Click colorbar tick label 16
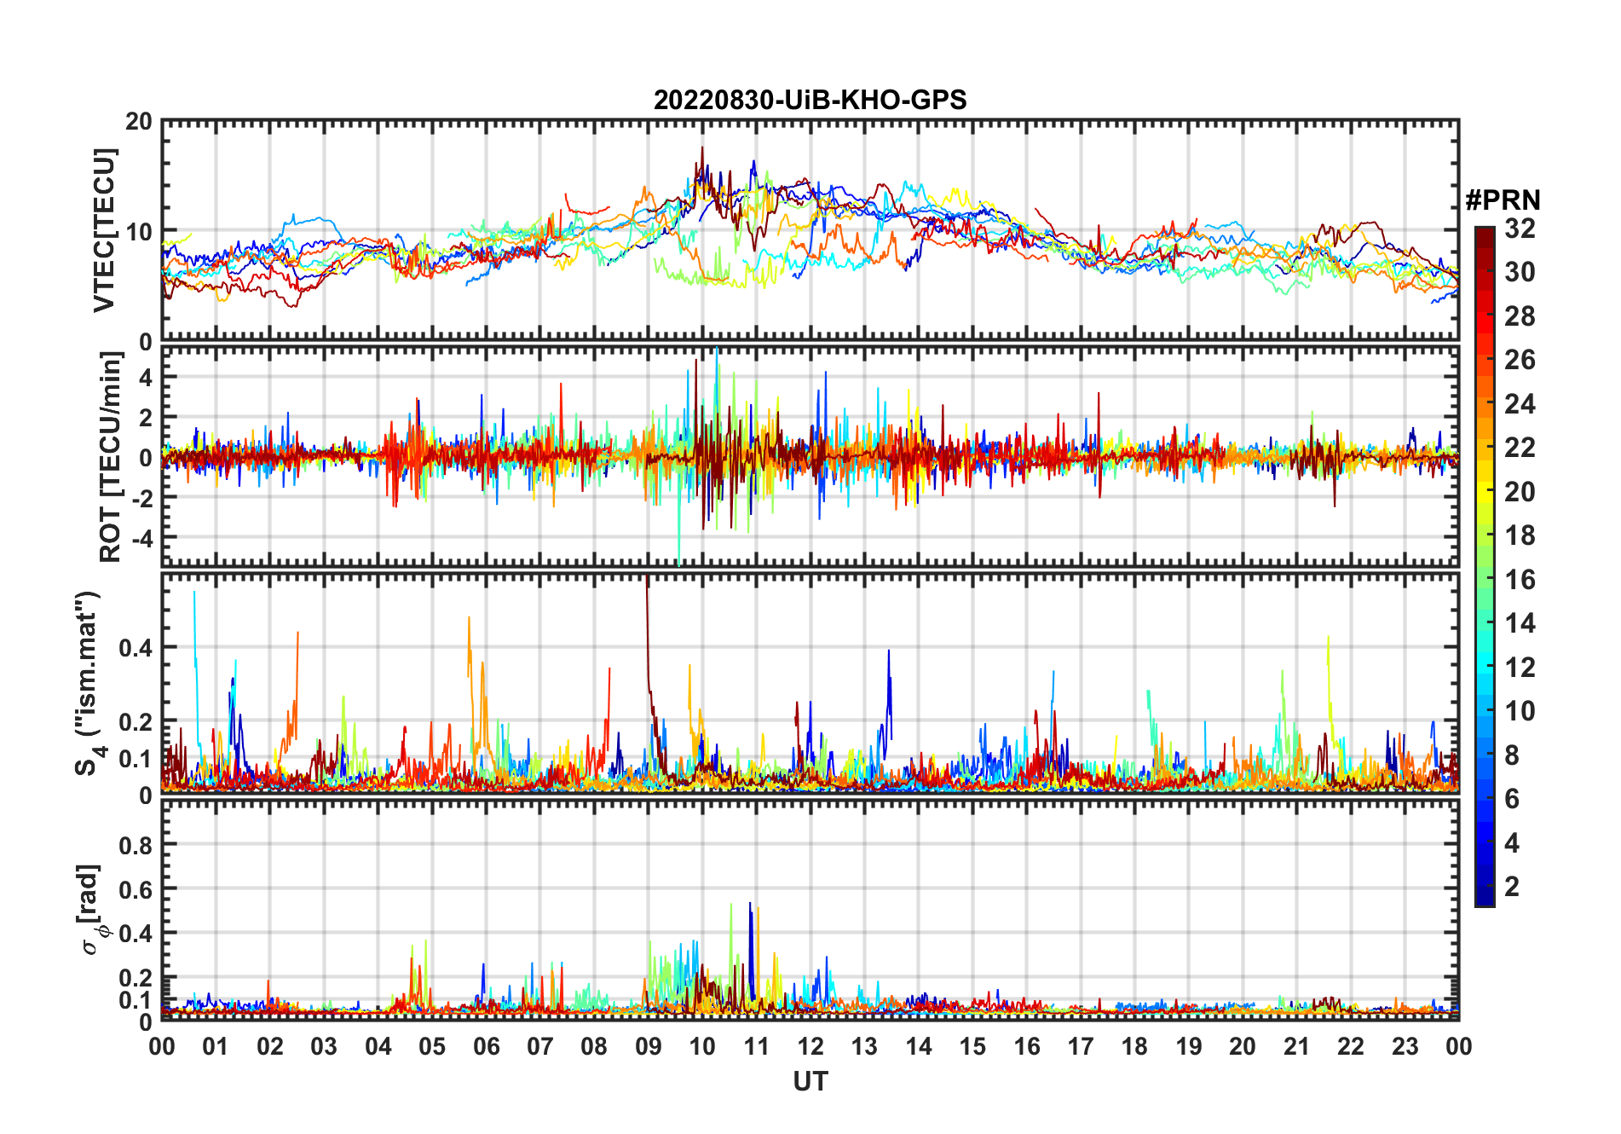 pos(1520,580)
